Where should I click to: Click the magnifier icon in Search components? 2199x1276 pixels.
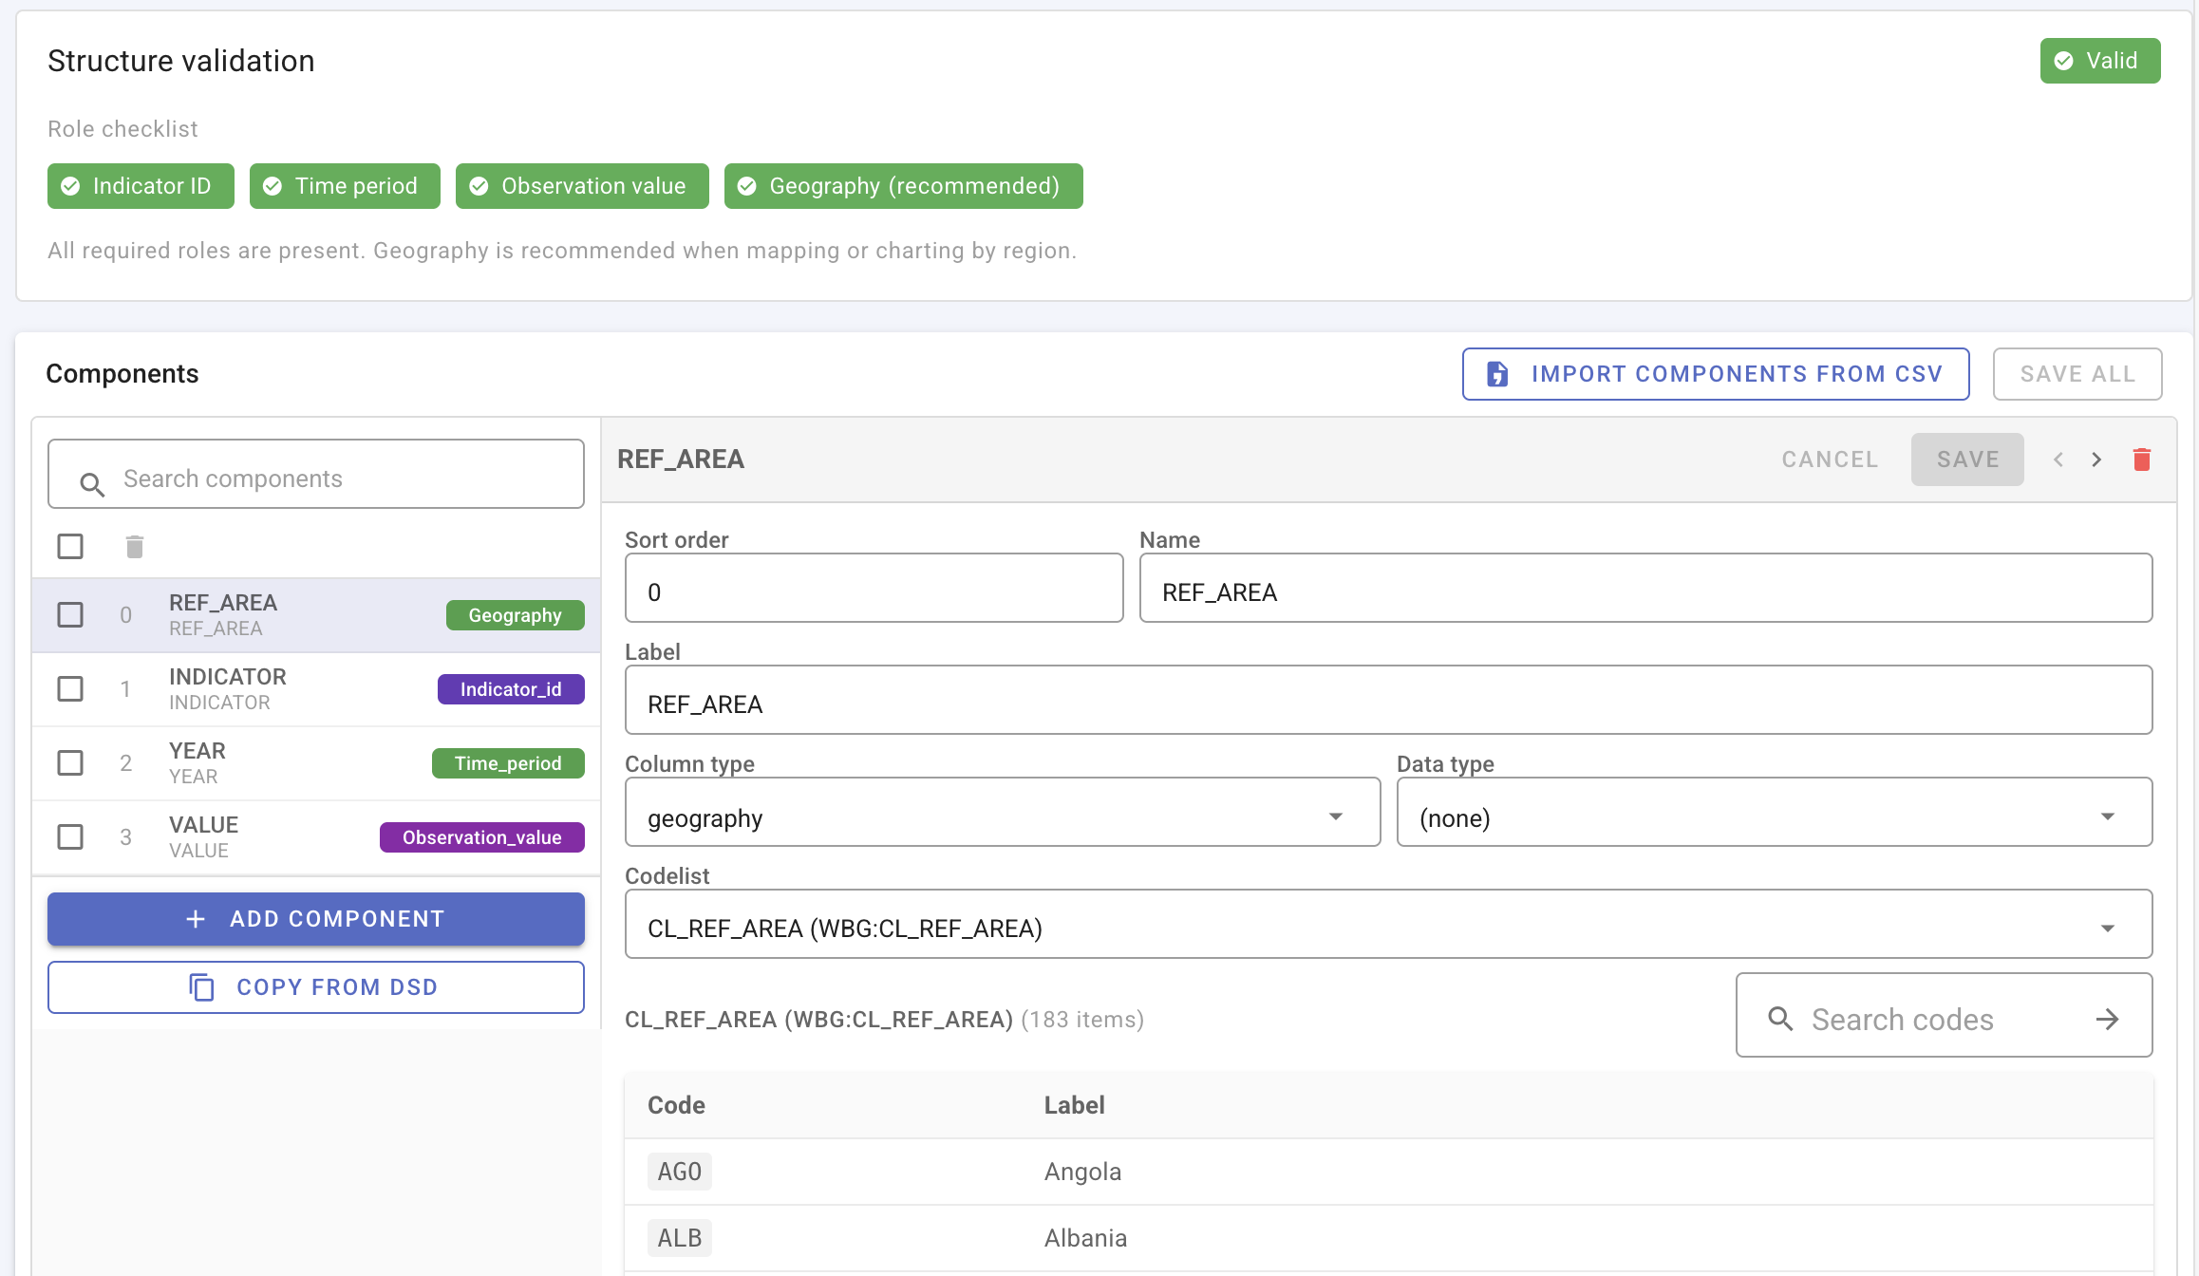coord(92,484)
